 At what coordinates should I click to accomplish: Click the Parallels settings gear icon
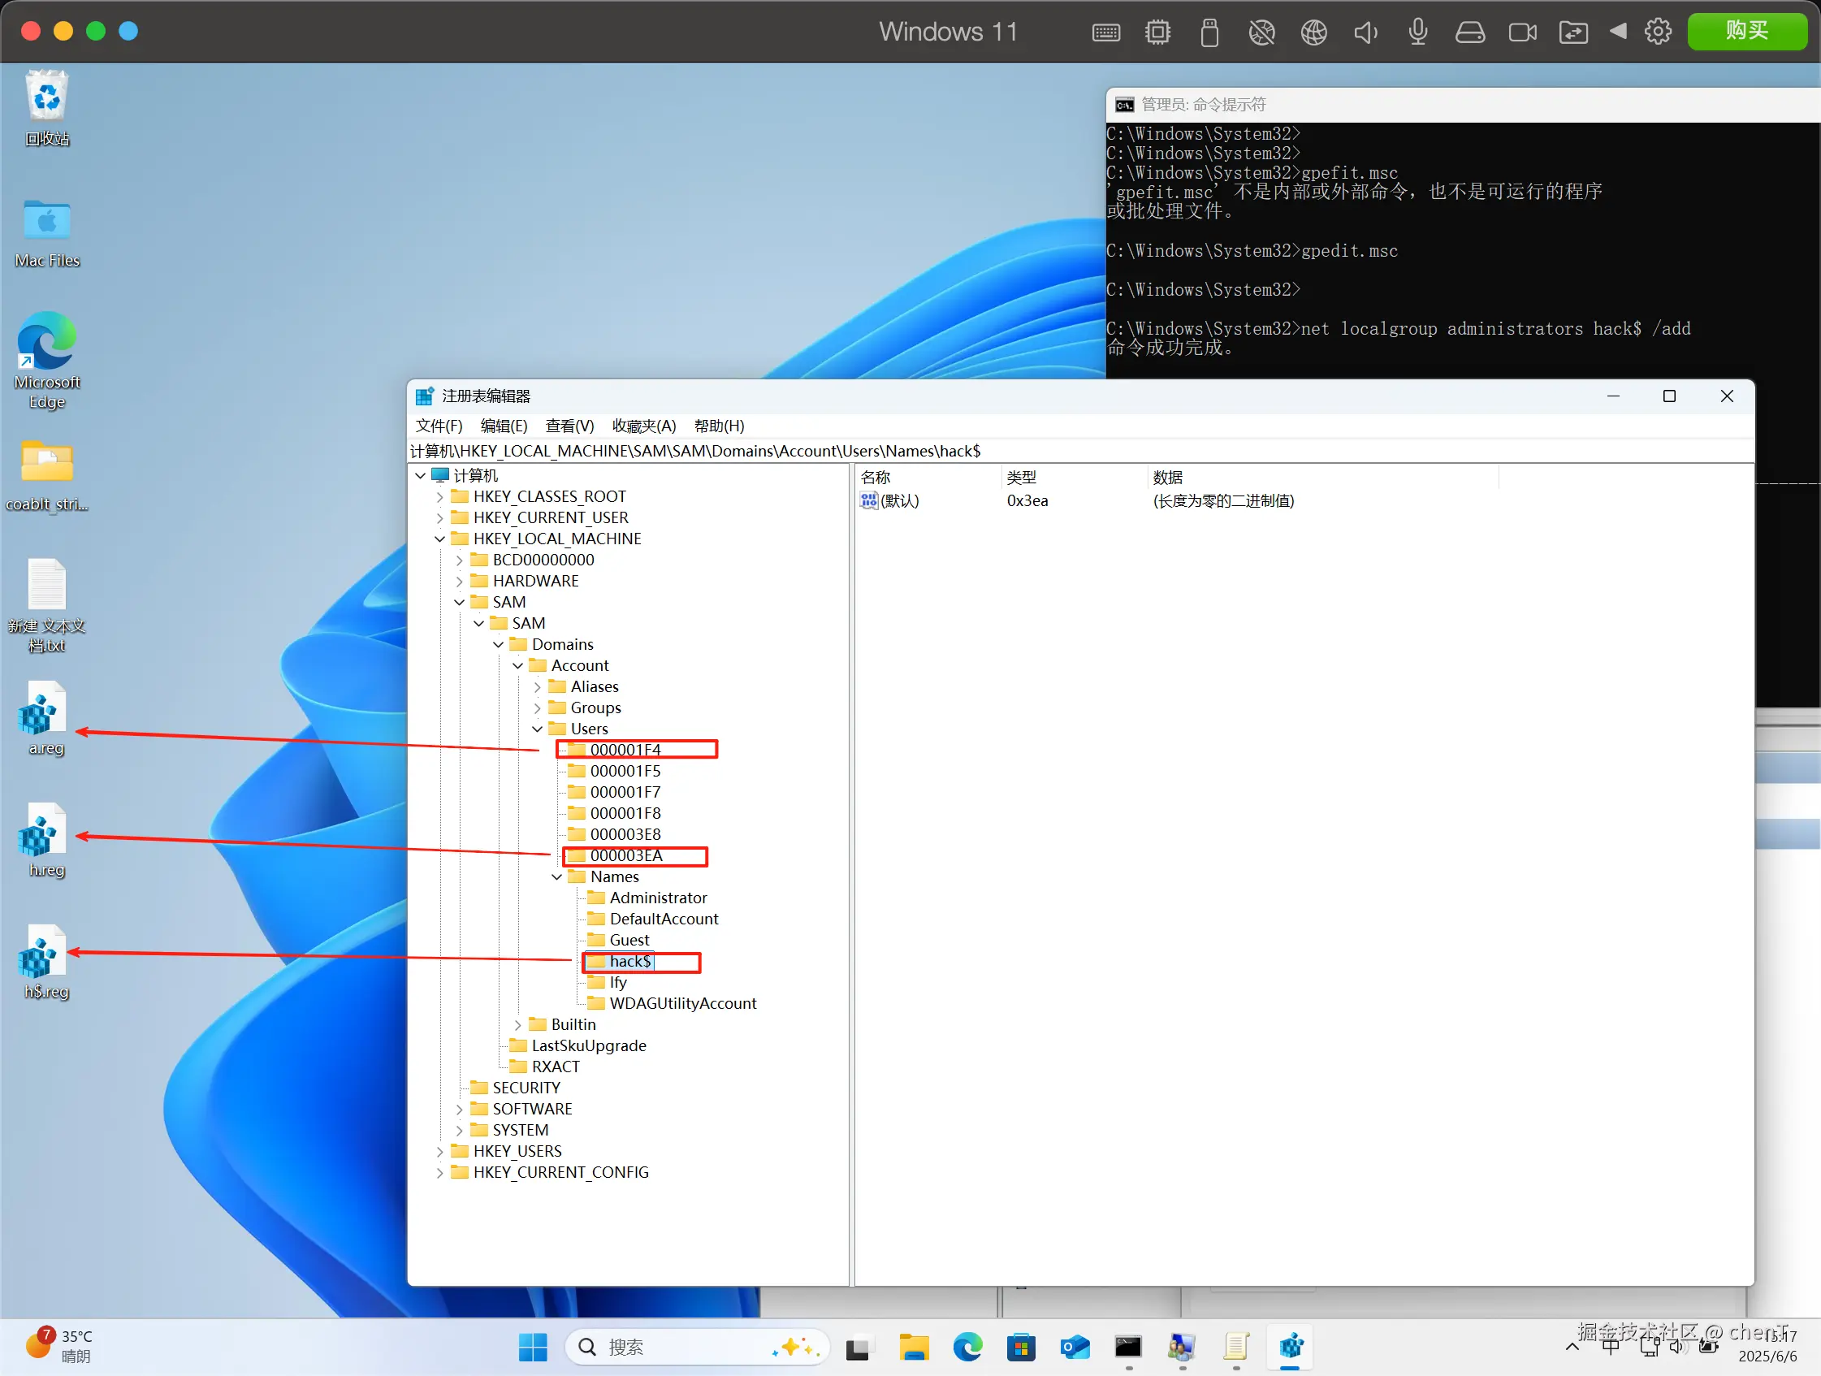[x=1657, y=32]
